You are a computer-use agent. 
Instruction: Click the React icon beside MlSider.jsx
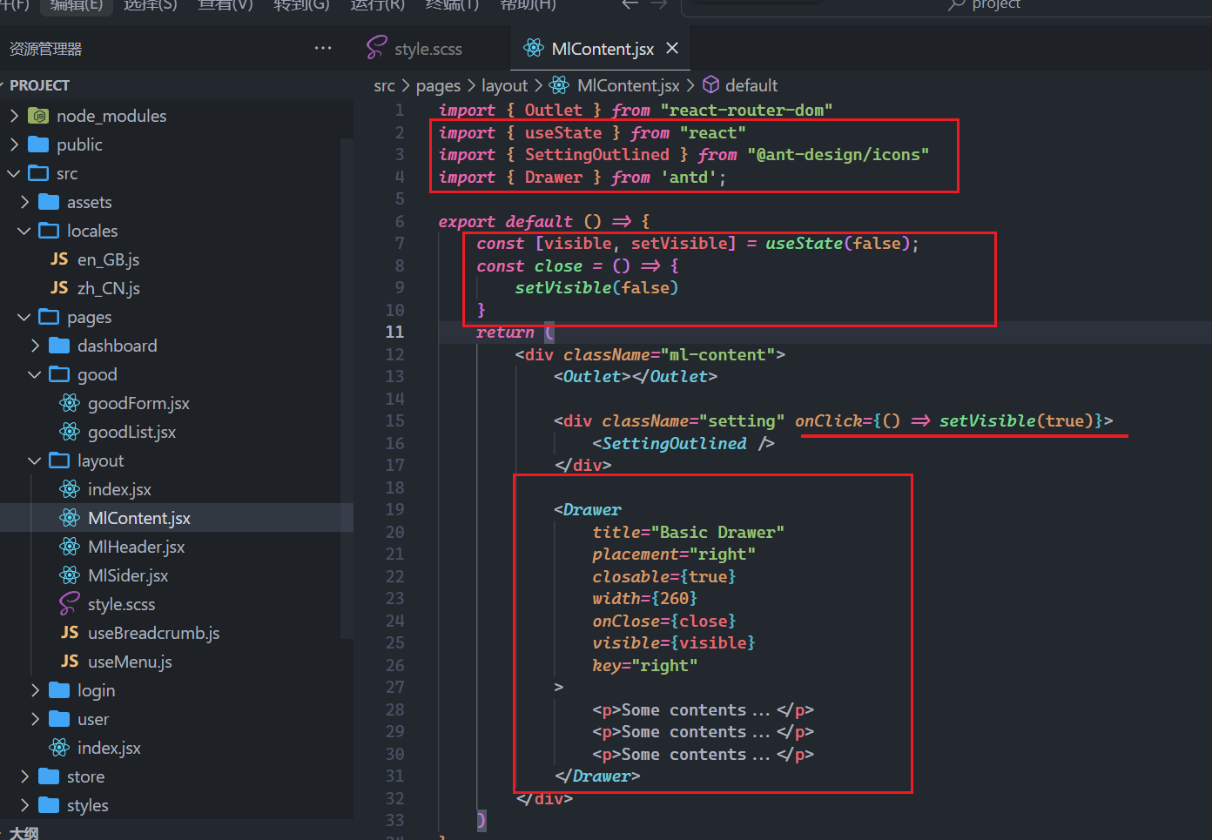pos(70,575)
